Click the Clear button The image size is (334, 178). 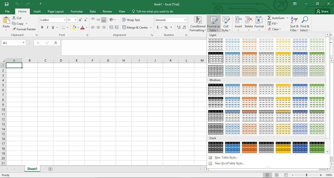point(274,29)
